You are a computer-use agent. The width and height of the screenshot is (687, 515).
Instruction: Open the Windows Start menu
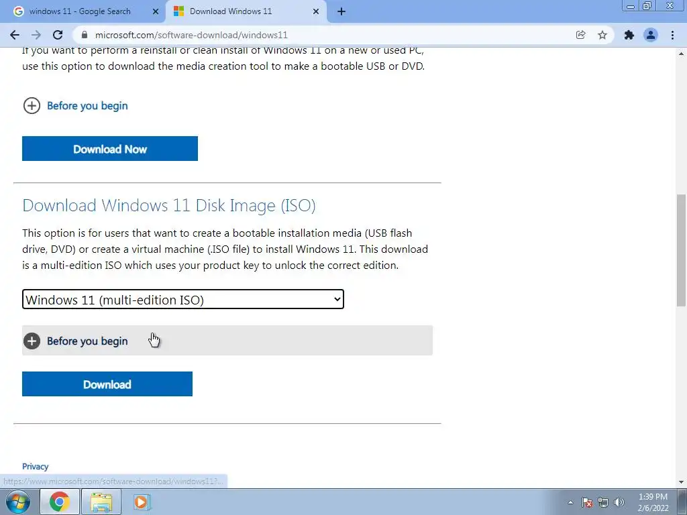(18, 502)
